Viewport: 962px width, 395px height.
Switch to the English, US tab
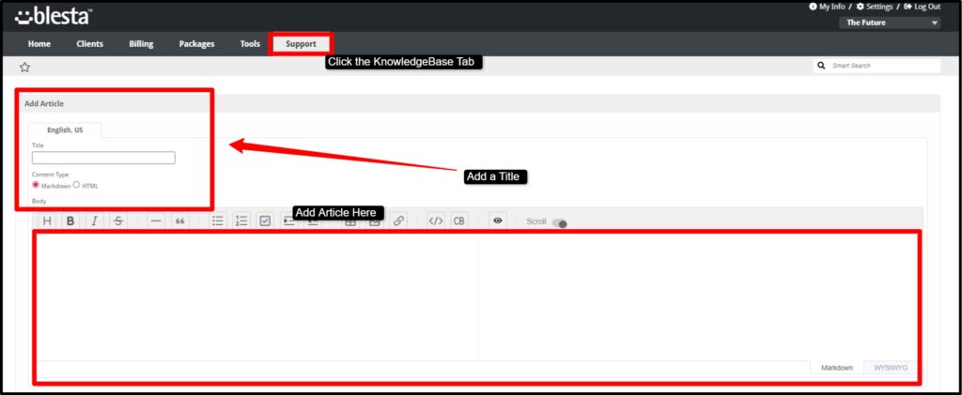(x=65, y=129)
